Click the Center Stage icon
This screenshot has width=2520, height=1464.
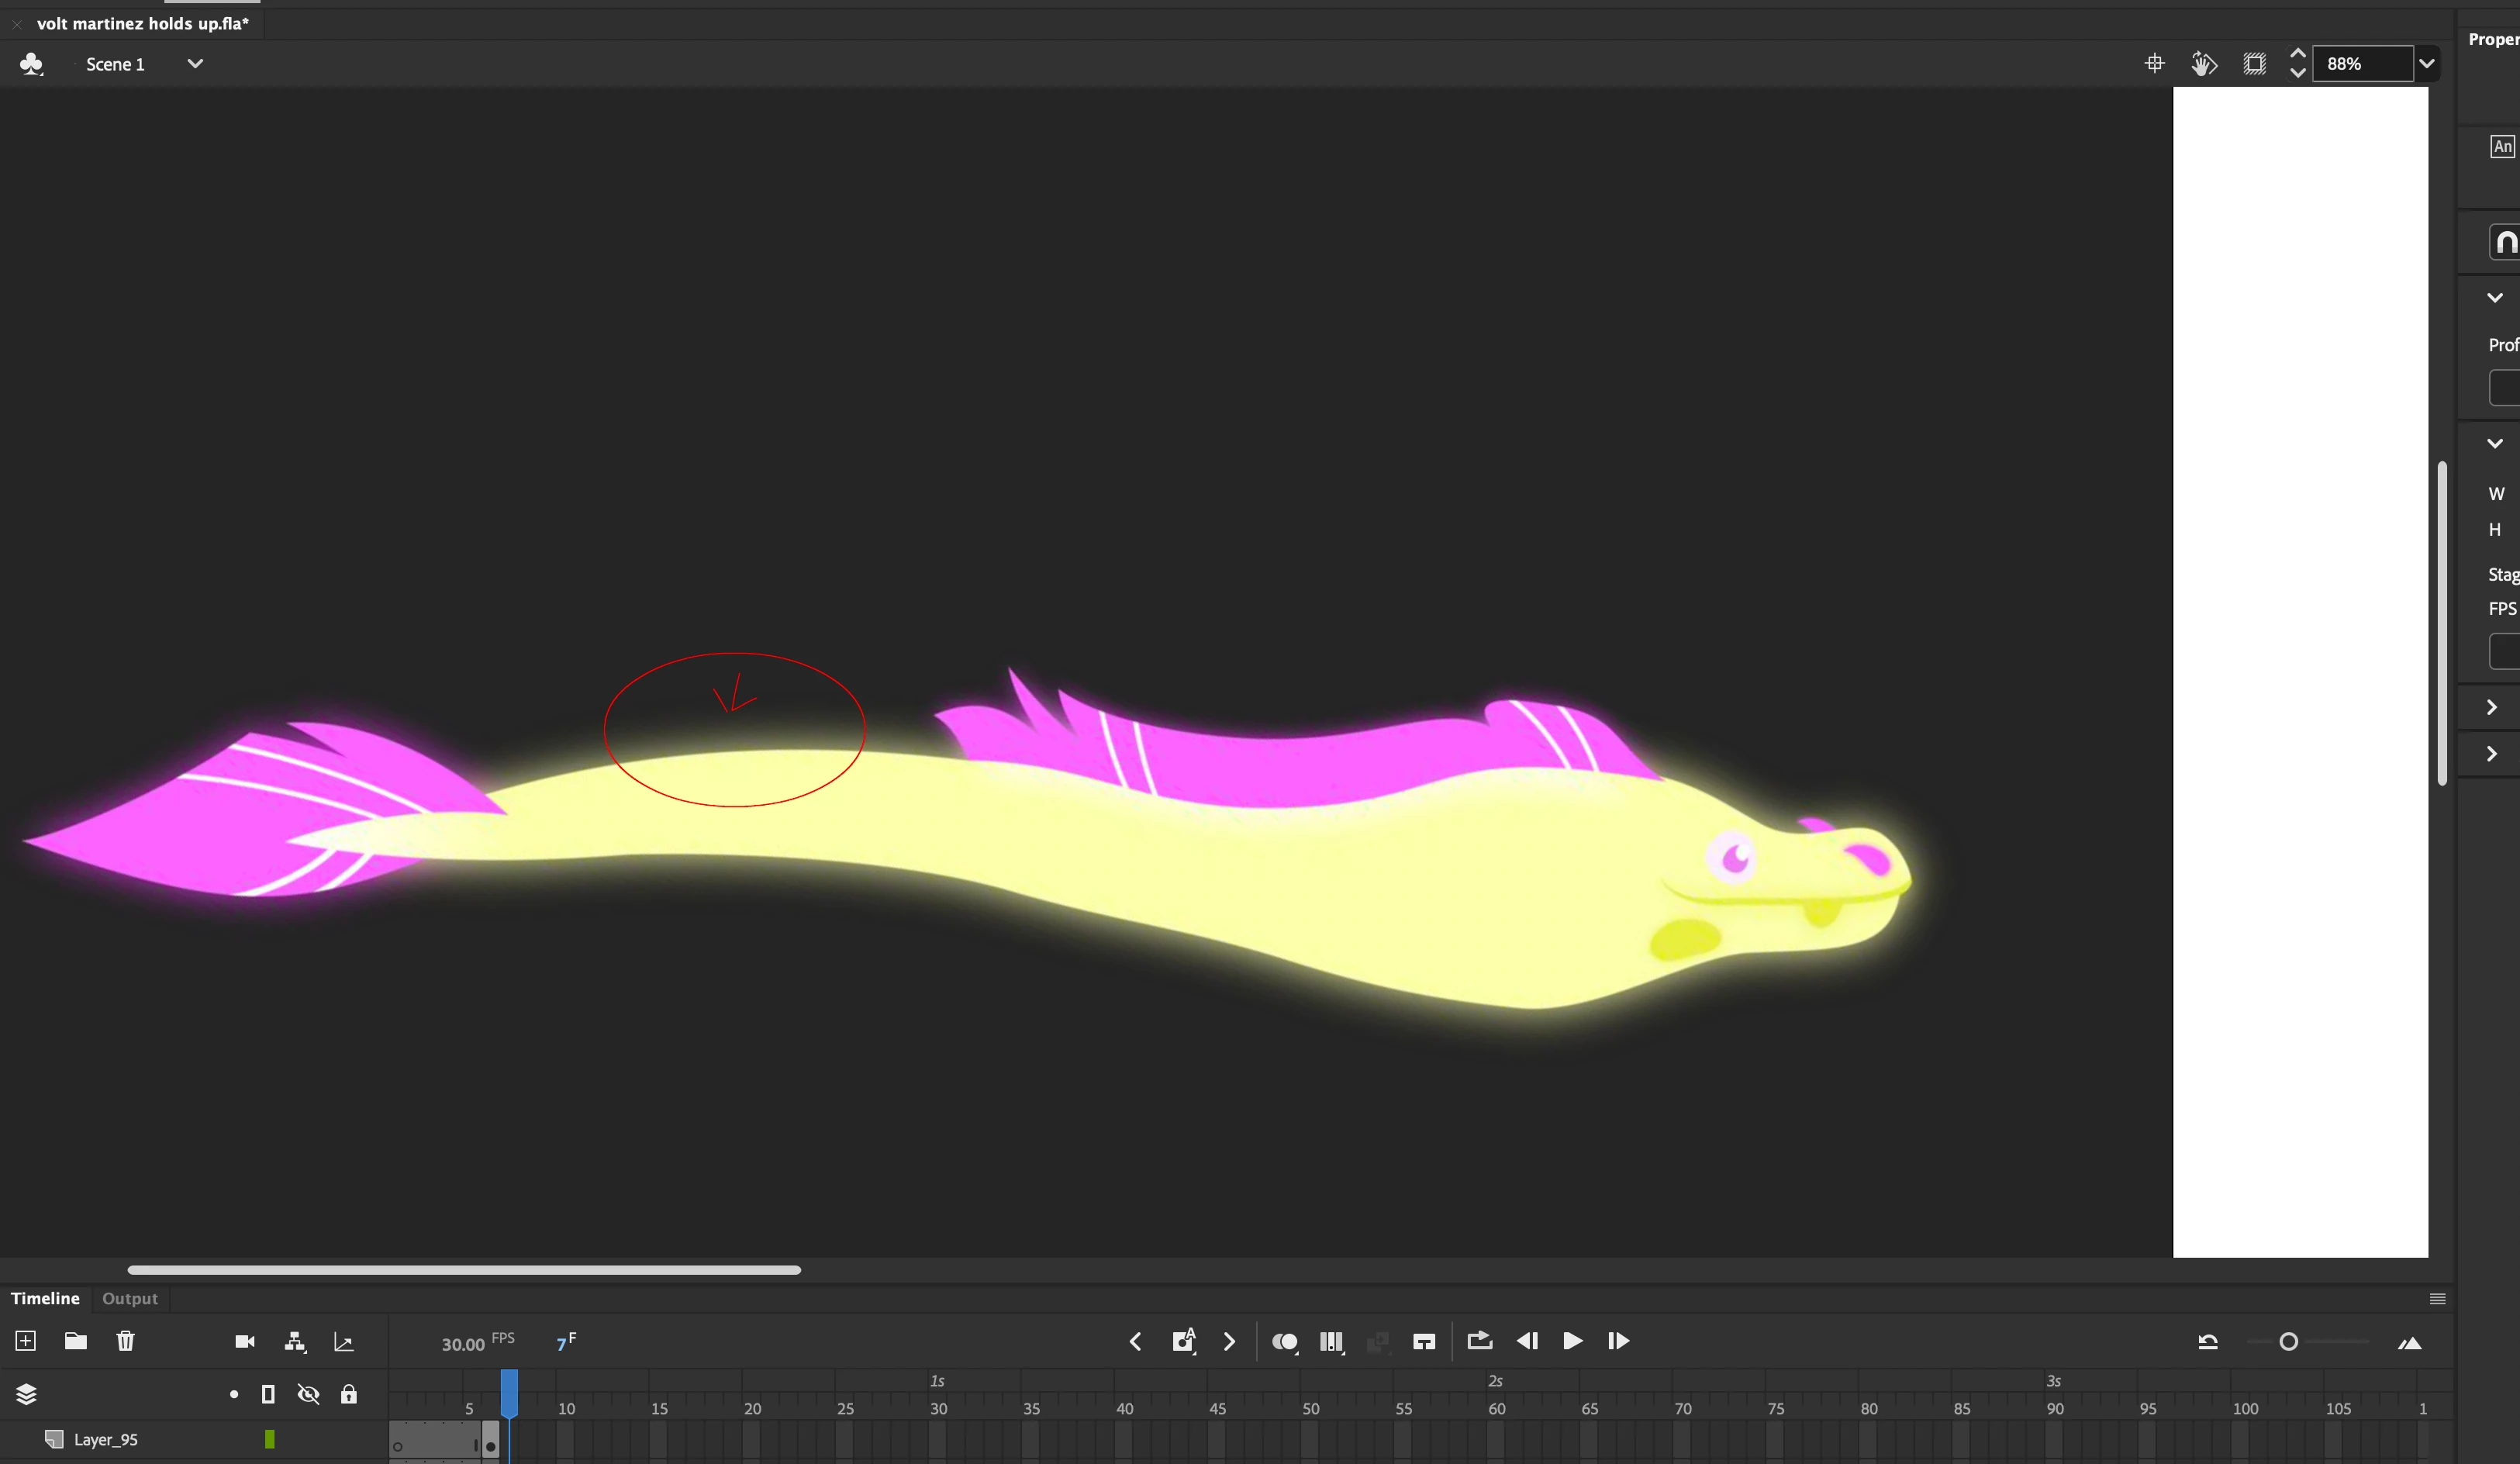(x=2154, y=64)
